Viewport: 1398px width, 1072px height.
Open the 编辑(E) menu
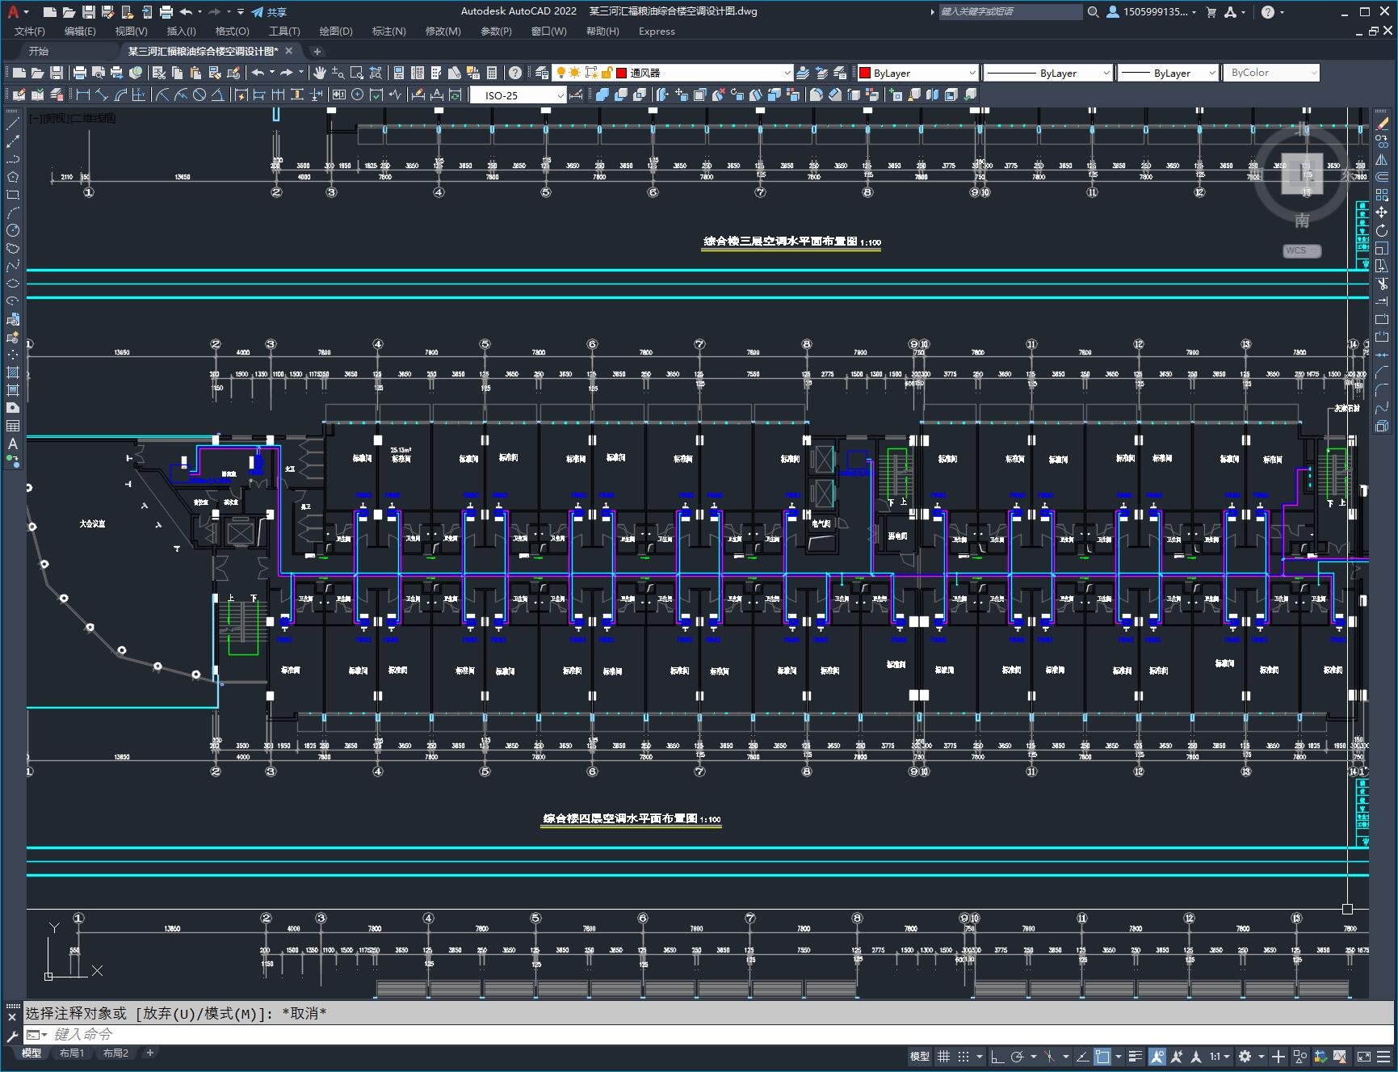pos(80,32)
